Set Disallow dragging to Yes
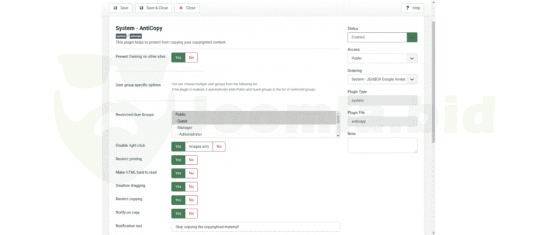 (178, 187)
